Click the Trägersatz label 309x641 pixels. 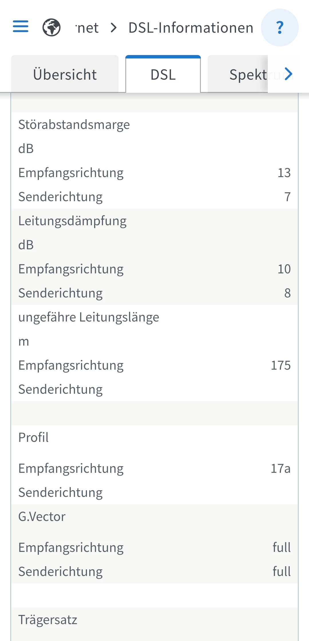[48, 620]
